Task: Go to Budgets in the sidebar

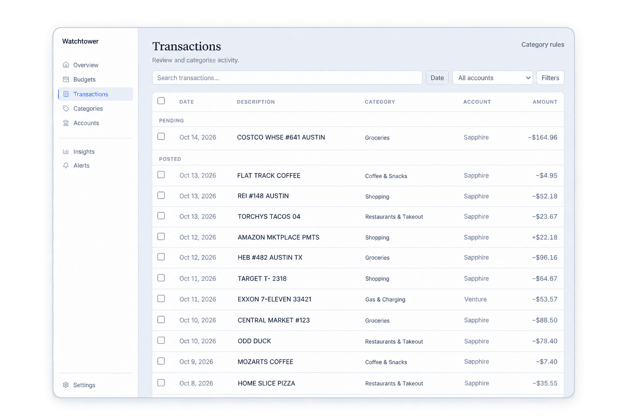Action: [96, 80]
